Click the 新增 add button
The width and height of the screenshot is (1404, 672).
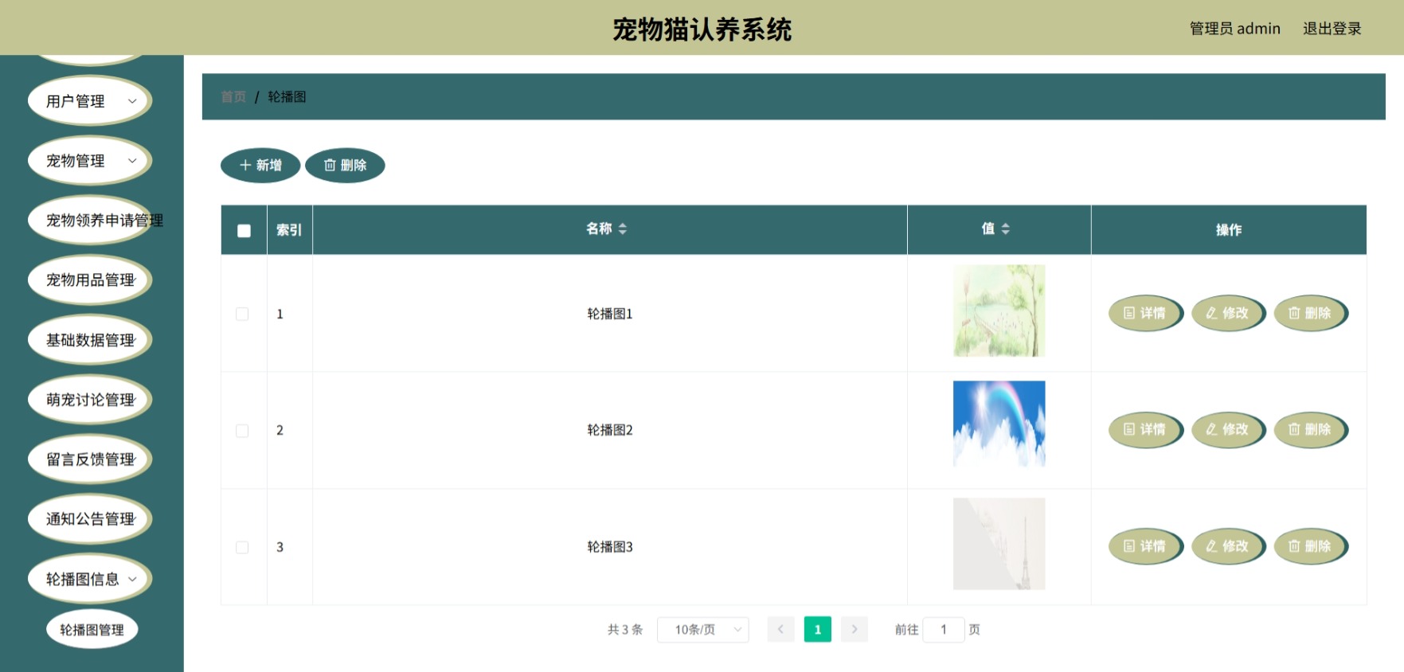coord(260,166)
